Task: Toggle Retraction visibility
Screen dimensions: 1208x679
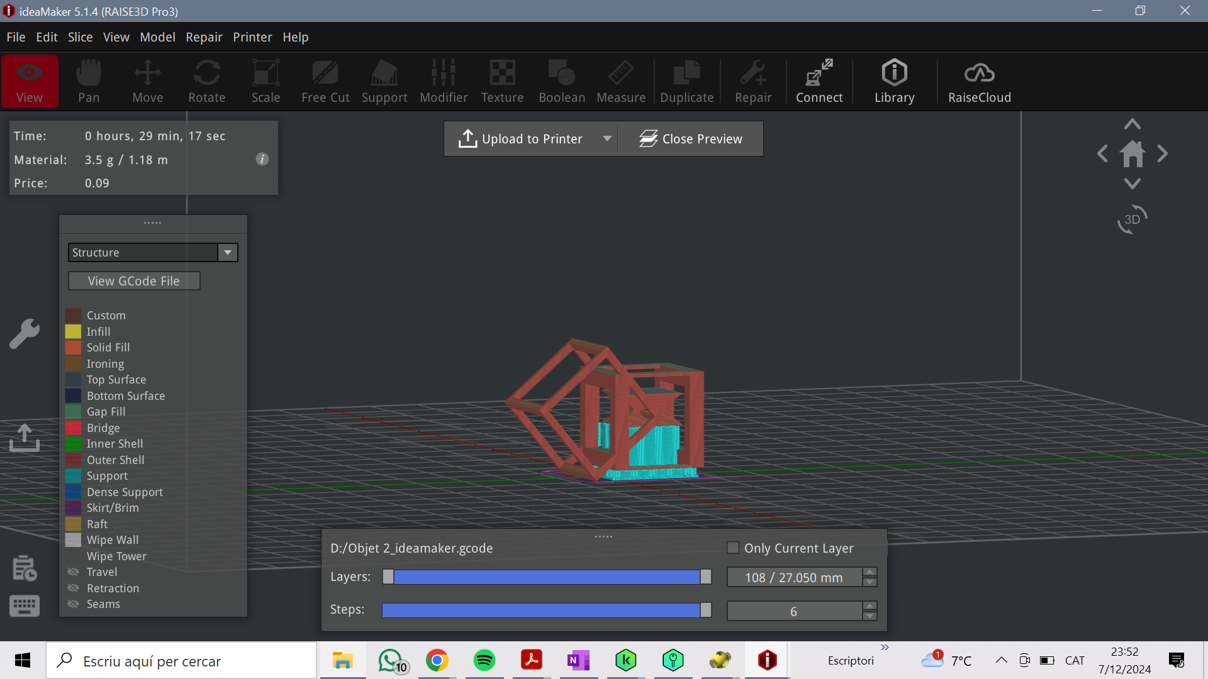Action: 73,588
